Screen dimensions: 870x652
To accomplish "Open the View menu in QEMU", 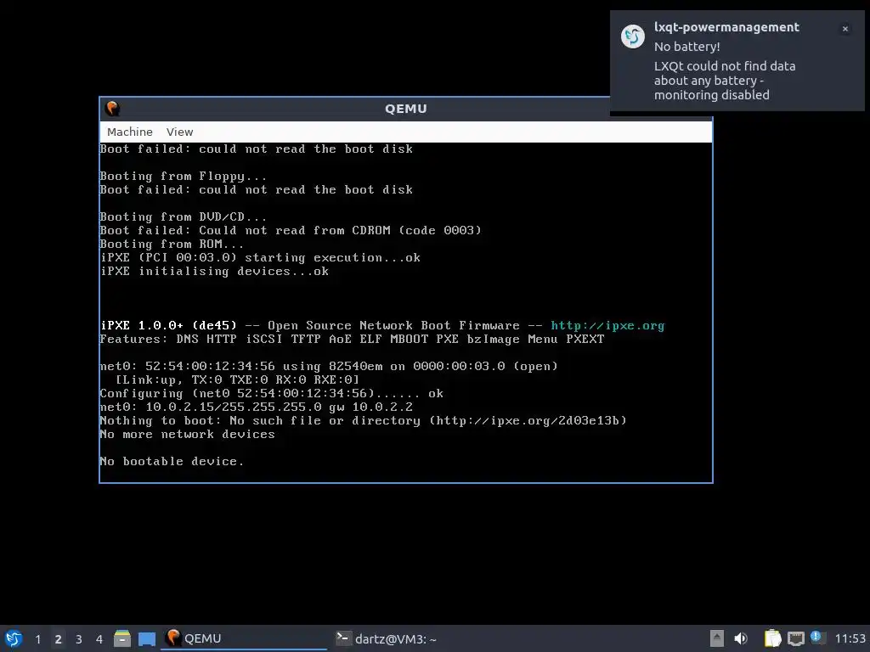I will tap(179, 132).
